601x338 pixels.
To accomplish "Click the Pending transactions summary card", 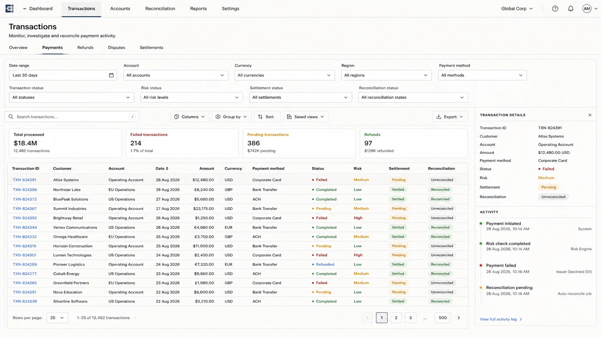I will 299,143.
